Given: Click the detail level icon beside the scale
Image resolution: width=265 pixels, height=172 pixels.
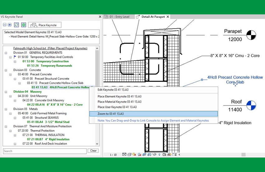Looking at the screenshot, I should pos(124,154).
